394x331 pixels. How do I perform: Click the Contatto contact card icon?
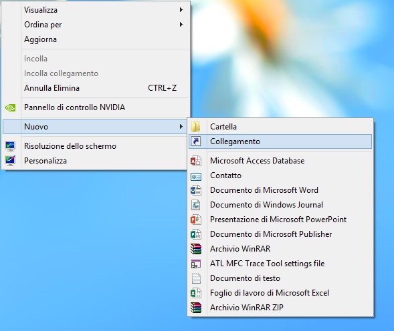196,177
